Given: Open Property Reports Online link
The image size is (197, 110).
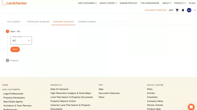Looking at the screenshot, I should tap(63, 101).
